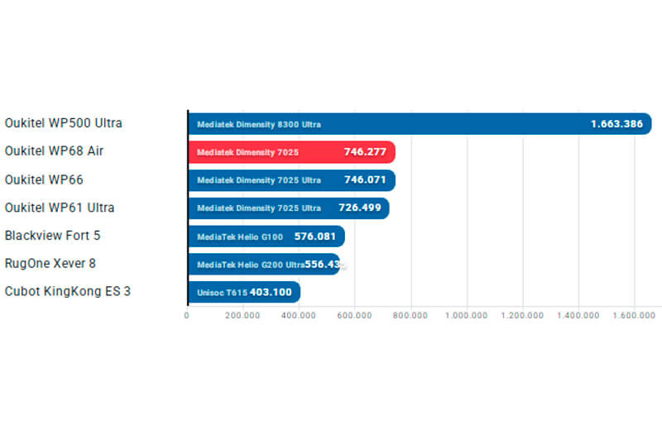Click the 1.400.000 axis label

(578, 315)
